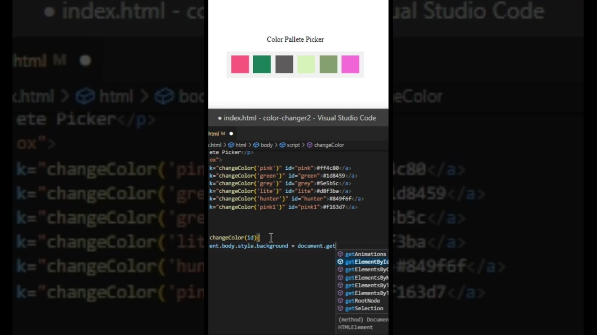The width and height of the screenshot is (597, 335).
Task: Click 'ent.body.style.background' in the code
Action: [x=249, y=246]
